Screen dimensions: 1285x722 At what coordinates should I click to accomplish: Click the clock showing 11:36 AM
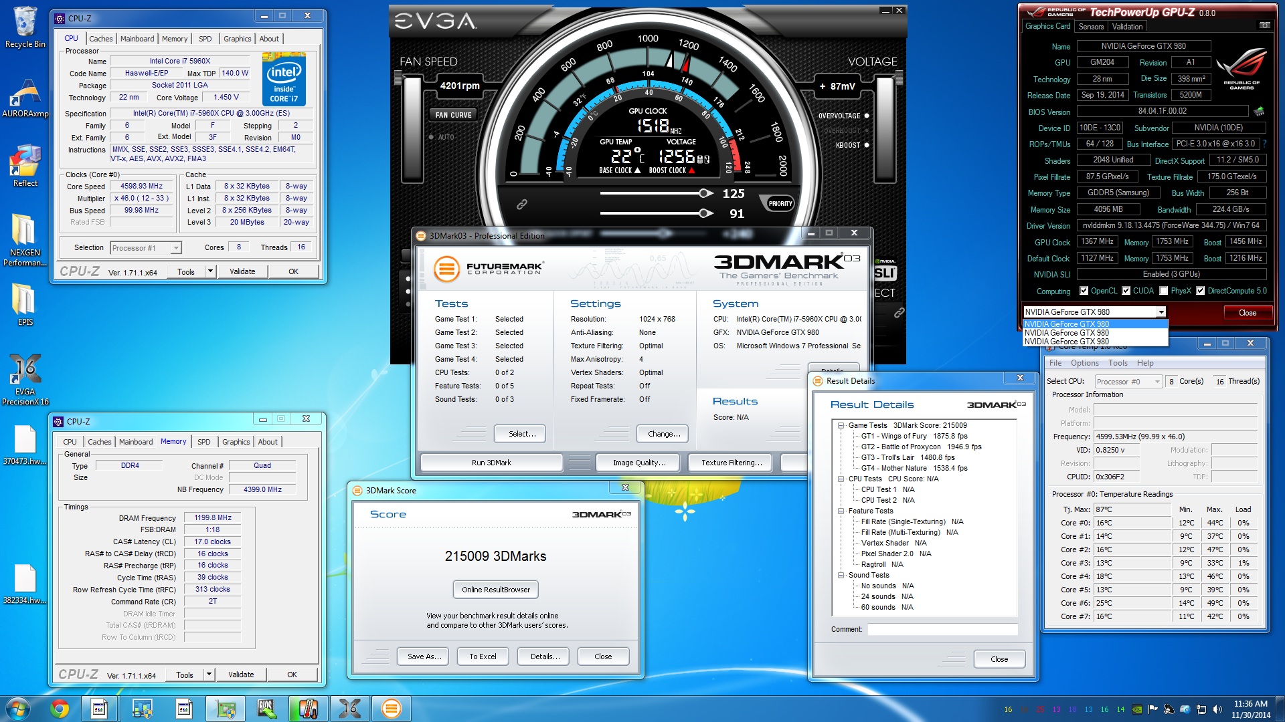(1250, 704)
